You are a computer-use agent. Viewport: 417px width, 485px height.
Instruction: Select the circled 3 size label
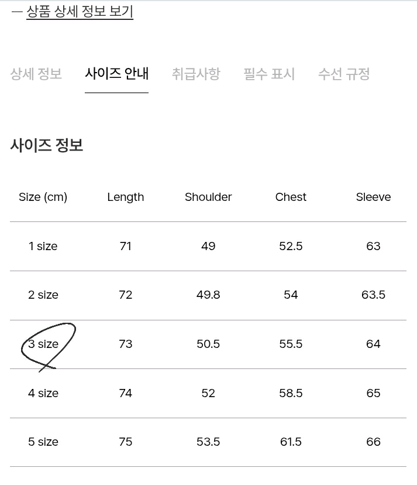click(43, 344)
